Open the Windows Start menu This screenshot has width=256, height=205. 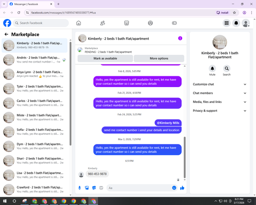[5, 201]
